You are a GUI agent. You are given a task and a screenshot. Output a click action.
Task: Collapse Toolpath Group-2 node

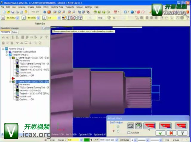[x=7, y=55]
